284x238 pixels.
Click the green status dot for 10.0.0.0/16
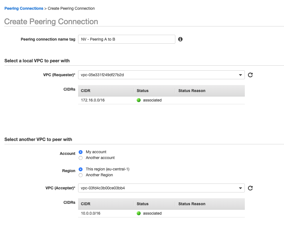[139, 213]
